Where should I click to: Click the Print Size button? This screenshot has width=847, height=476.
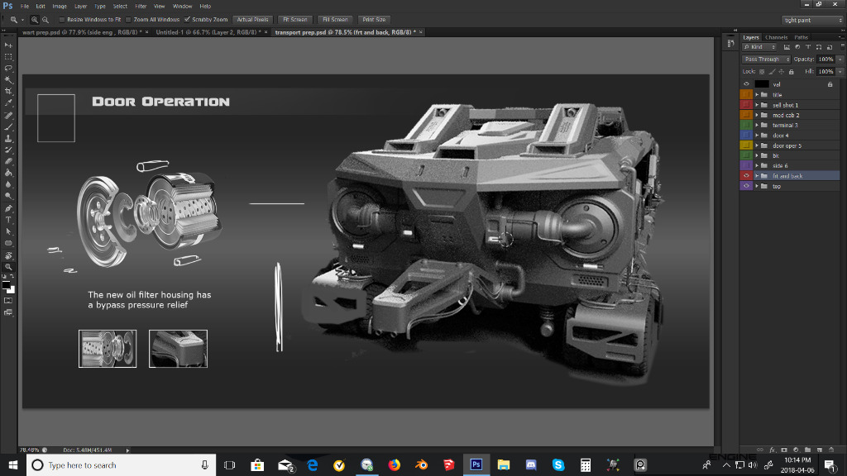(374, 20)
